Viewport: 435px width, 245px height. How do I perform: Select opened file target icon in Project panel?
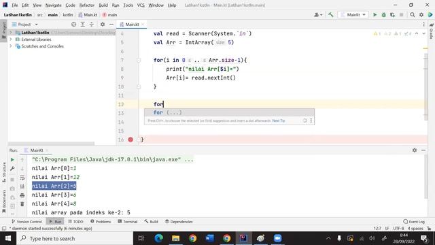click(x=74, y=24)
